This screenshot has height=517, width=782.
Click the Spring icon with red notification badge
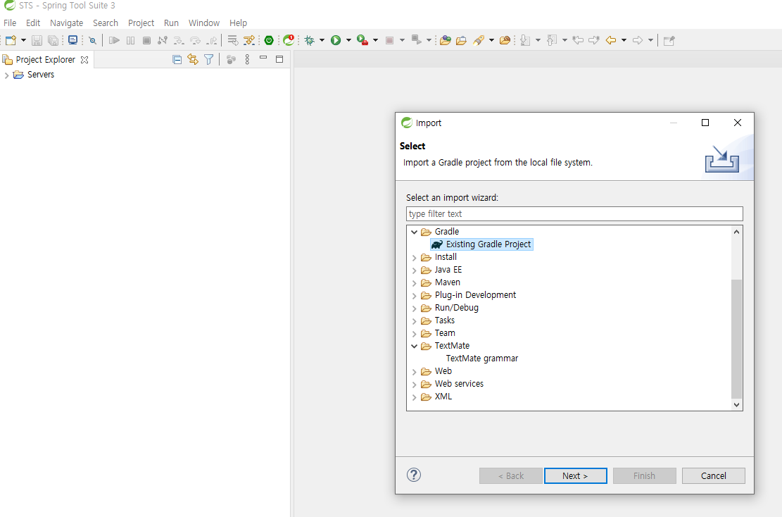point(289,40)
